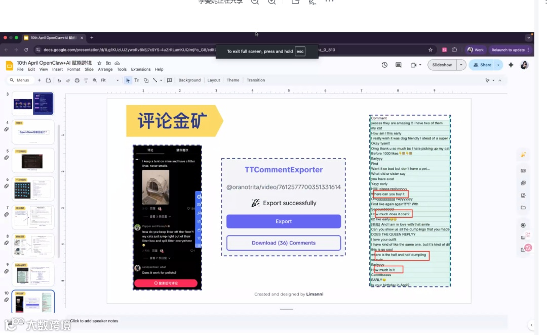Screen dimensions: 547x335
Task: Select the shape tool
Action: tap(146, 80)
